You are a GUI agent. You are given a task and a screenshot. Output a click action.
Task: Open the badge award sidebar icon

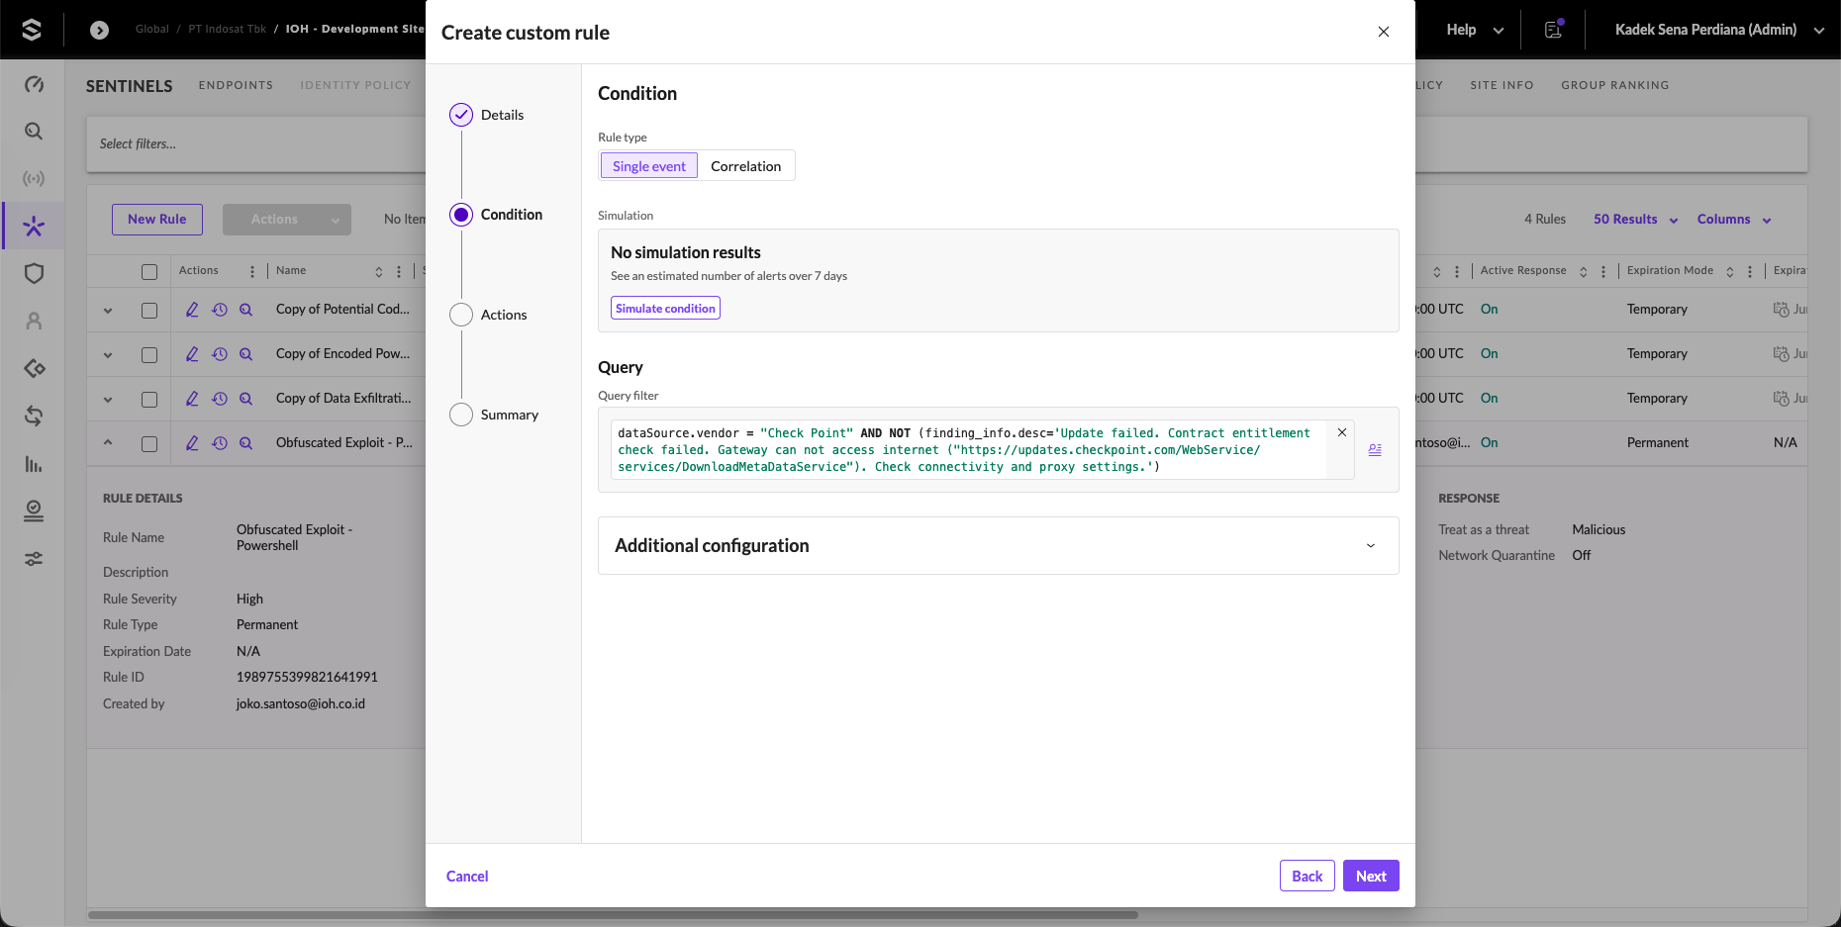pyautogui.click(x=34, y=511)
